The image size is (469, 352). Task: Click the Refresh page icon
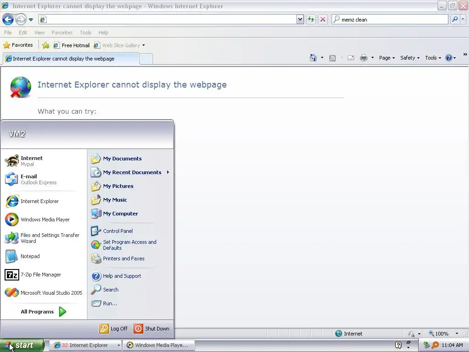pos(311,19)
